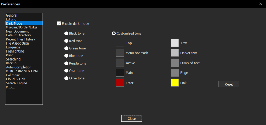Change the Active color swatch
This screenshot has height=125, width=266.
point(120,63)
